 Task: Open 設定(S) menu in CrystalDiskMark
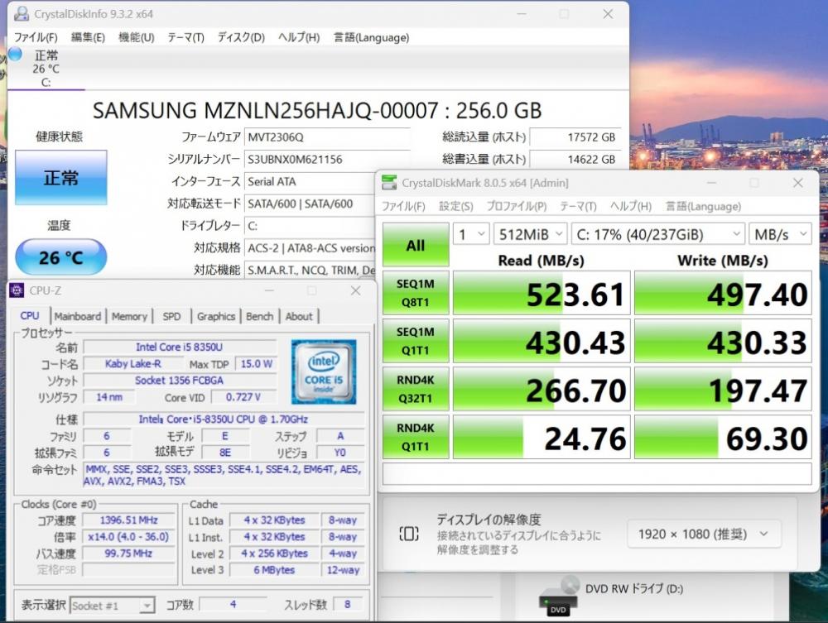pos(456,206)
